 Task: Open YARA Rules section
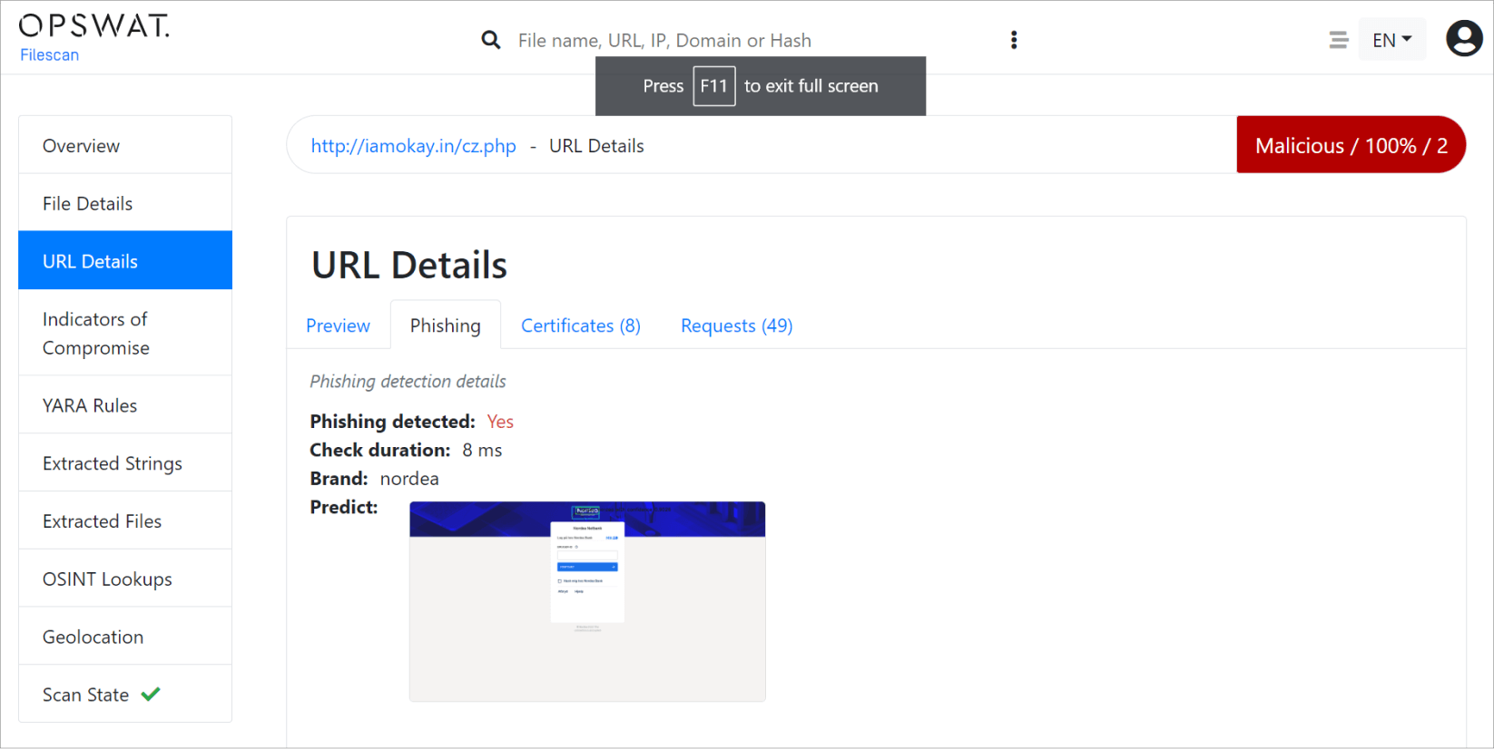(x=125, y=405)
